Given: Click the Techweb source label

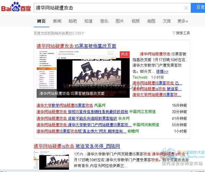Looking at the screenshot, I should pos(140,77).
